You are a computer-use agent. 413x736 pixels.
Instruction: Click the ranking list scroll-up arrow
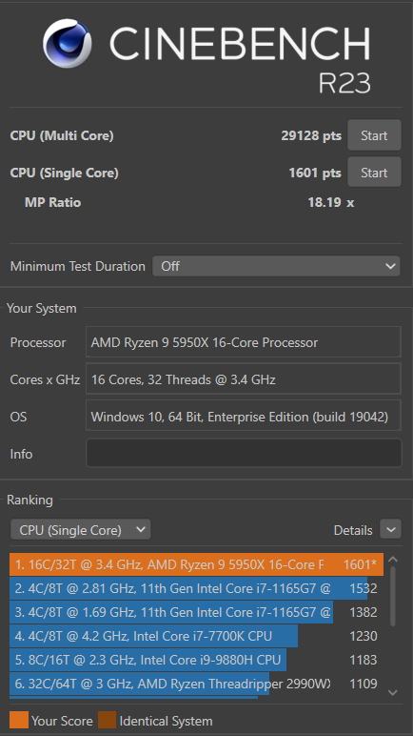pyautogui.click(x=393, y=560)
